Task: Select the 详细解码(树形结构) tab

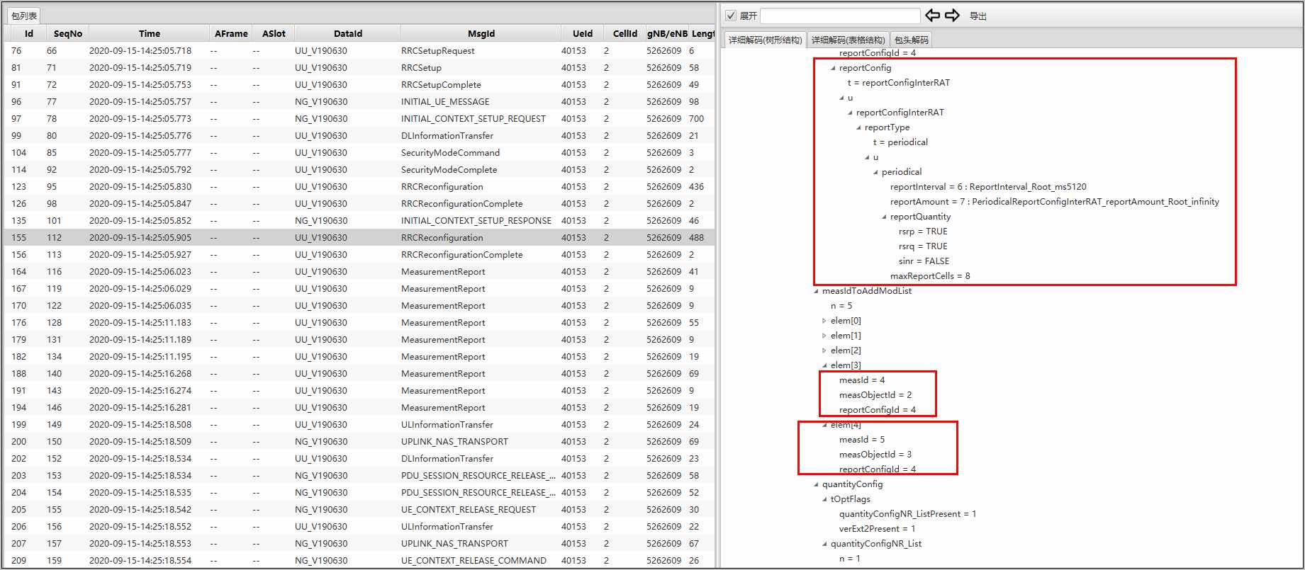Action: coord(765,40)
